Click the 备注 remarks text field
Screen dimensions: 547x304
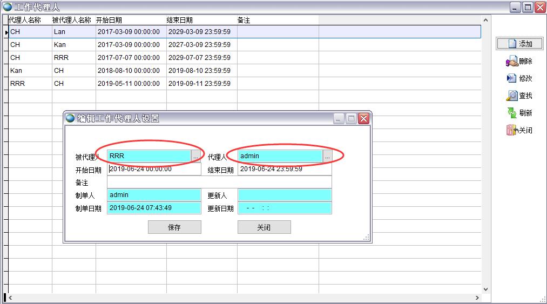coord(219,183)
